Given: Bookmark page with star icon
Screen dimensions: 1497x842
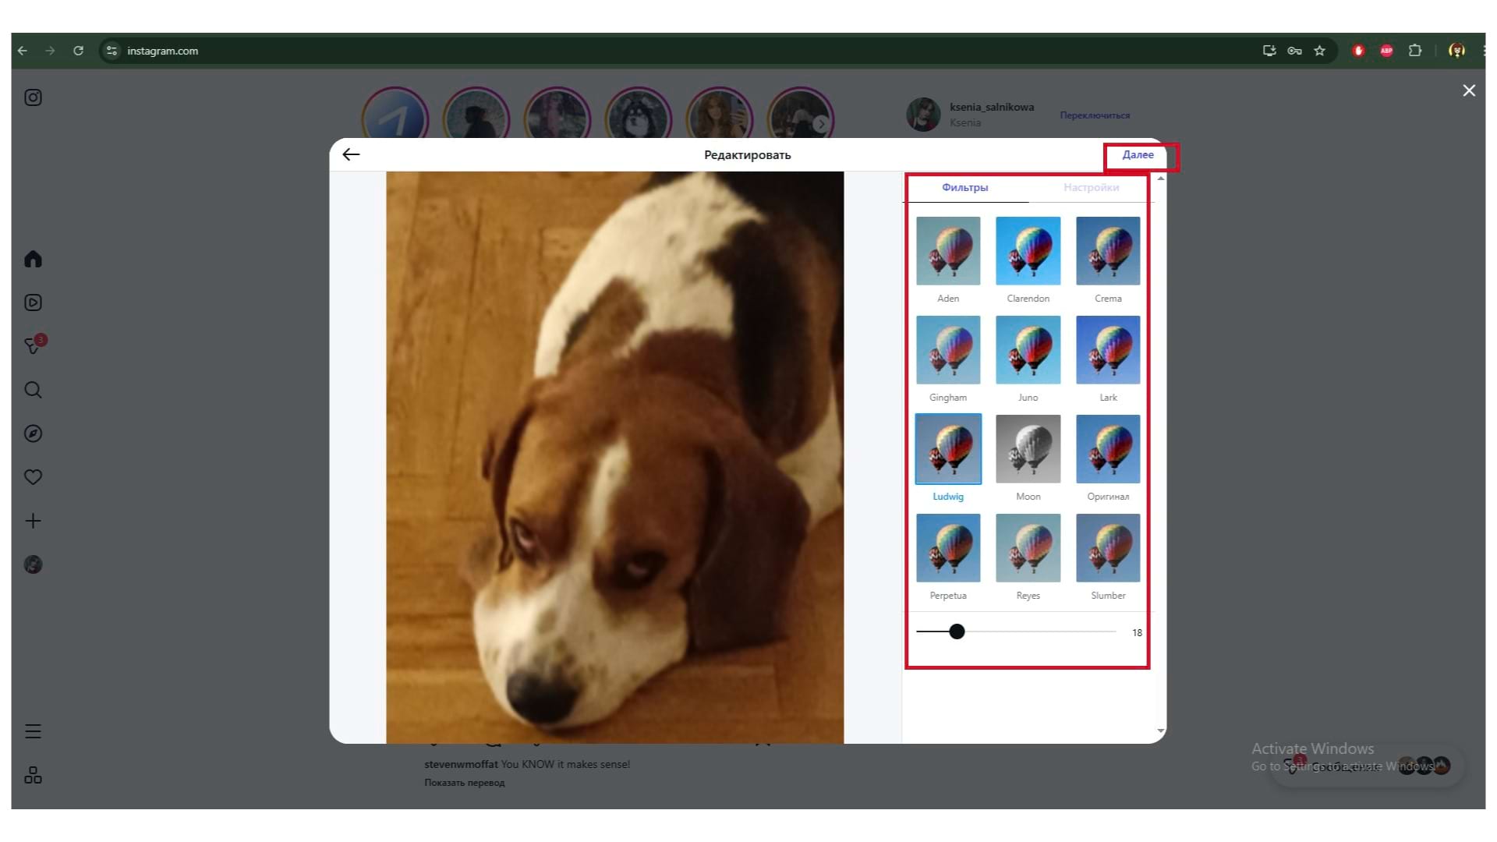Looking at the screenshot, I should pos(1319,51).
